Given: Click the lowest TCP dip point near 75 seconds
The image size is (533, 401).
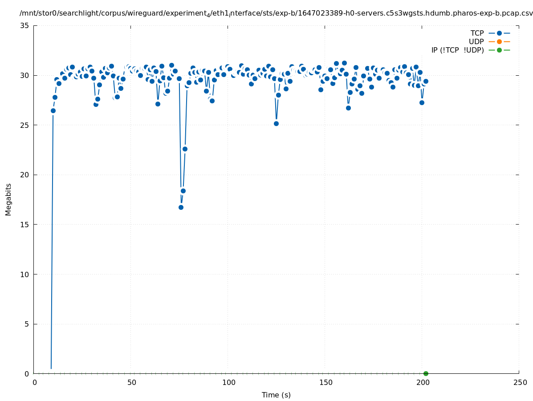Looking at the screenshot, I should pos(181,207).
